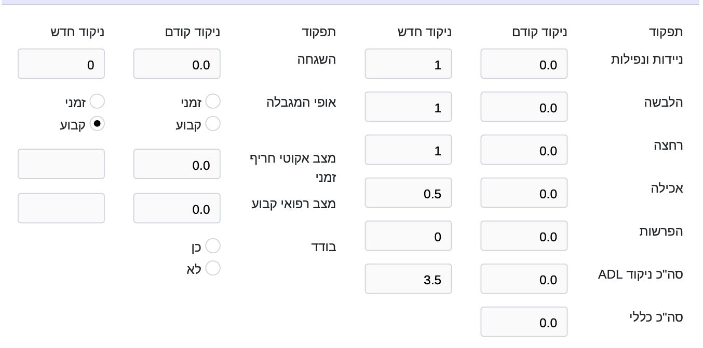Select the זמני radio under ניקוד חדש
703x348 pixels.
click(98, 101)
